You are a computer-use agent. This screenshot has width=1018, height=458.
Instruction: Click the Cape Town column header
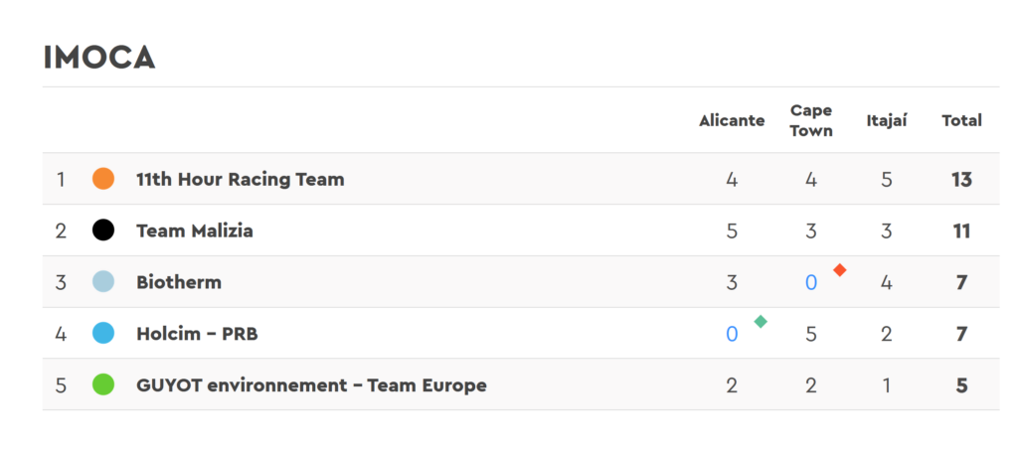coord(811,120)
